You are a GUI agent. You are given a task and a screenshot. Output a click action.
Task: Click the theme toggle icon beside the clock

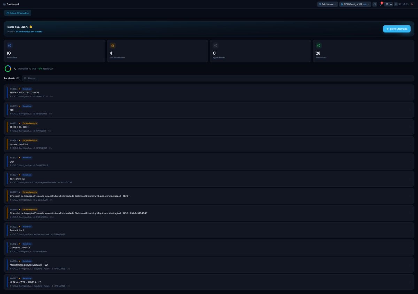[396, 5]
